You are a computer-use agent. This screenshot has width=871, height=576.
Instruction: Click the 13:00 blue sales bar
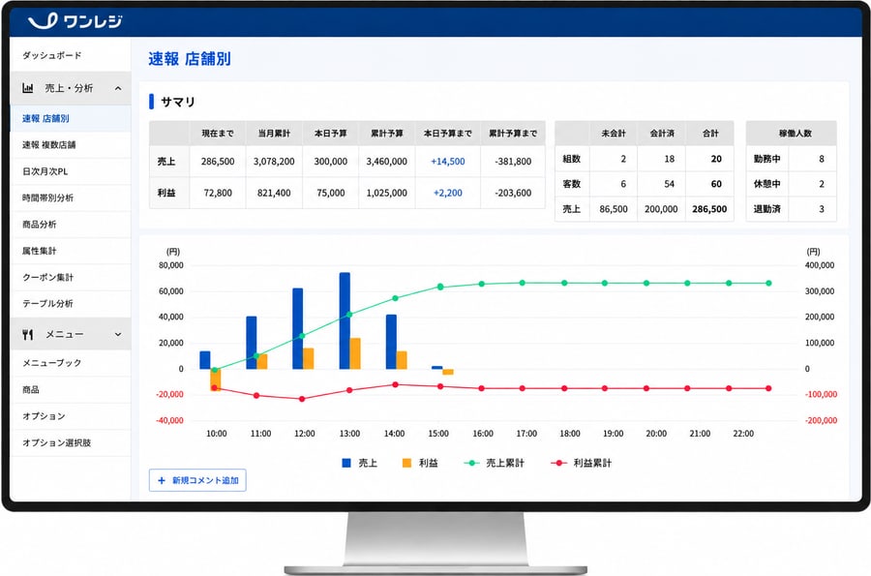[x=345, y=320]
